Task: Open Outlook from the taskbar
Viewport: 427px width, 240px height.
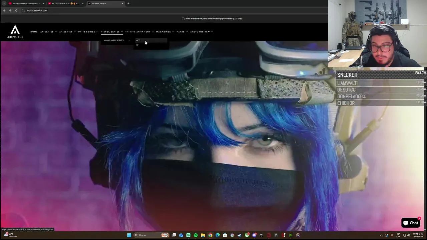Action: coord(181,235)
